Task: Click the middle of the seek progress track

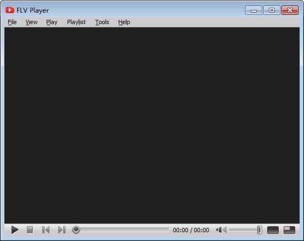Action: (124, 230)
